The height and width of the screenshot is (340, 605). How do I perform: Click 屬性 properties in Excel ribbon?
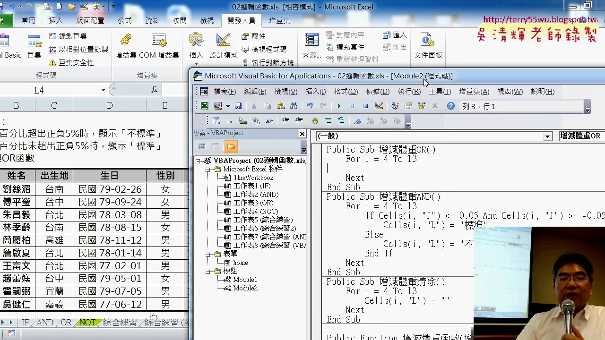tap(253, 36)
